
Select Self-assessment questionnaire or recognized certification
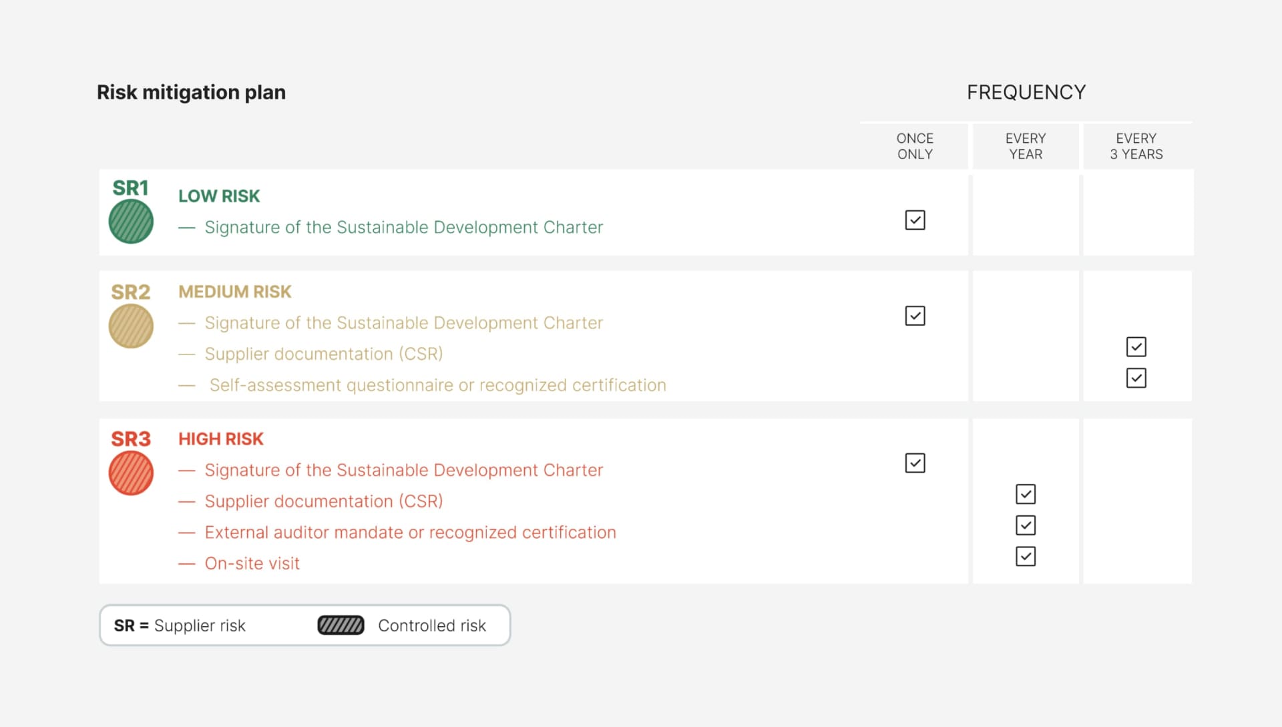point(437,385)
